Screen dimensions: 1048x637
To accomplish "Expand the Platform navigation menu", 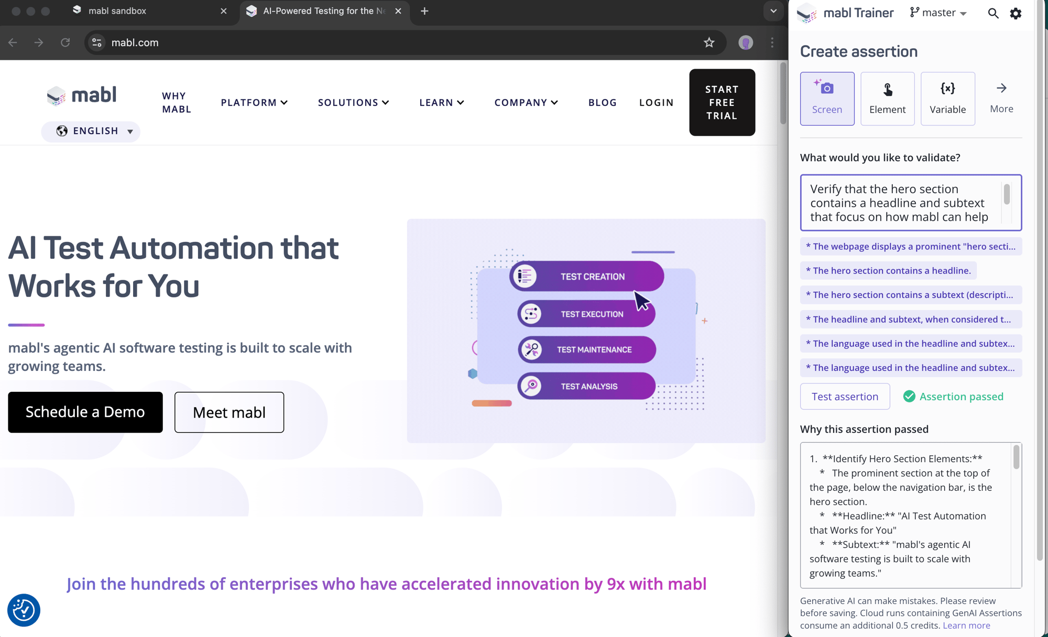I will [254, 103].
